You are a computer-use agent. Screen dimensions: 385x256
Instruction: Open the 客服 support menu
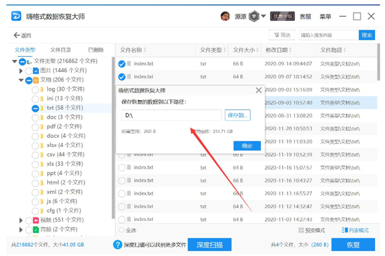(x=305, y=16)
